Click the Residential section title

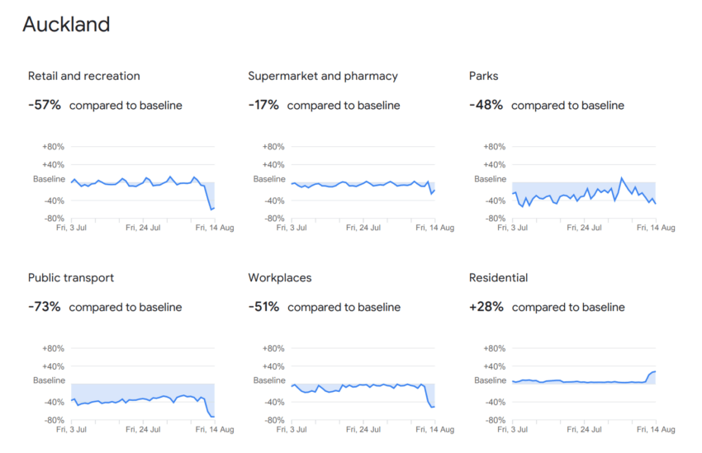[x=498, y=278]
